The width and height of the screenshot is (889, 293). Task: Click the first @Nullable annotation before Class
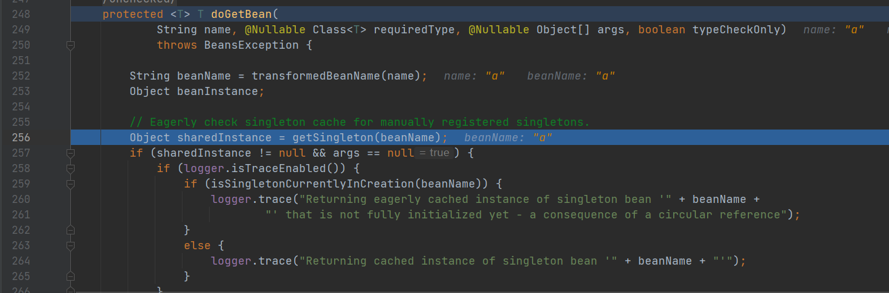pos(278,30)
